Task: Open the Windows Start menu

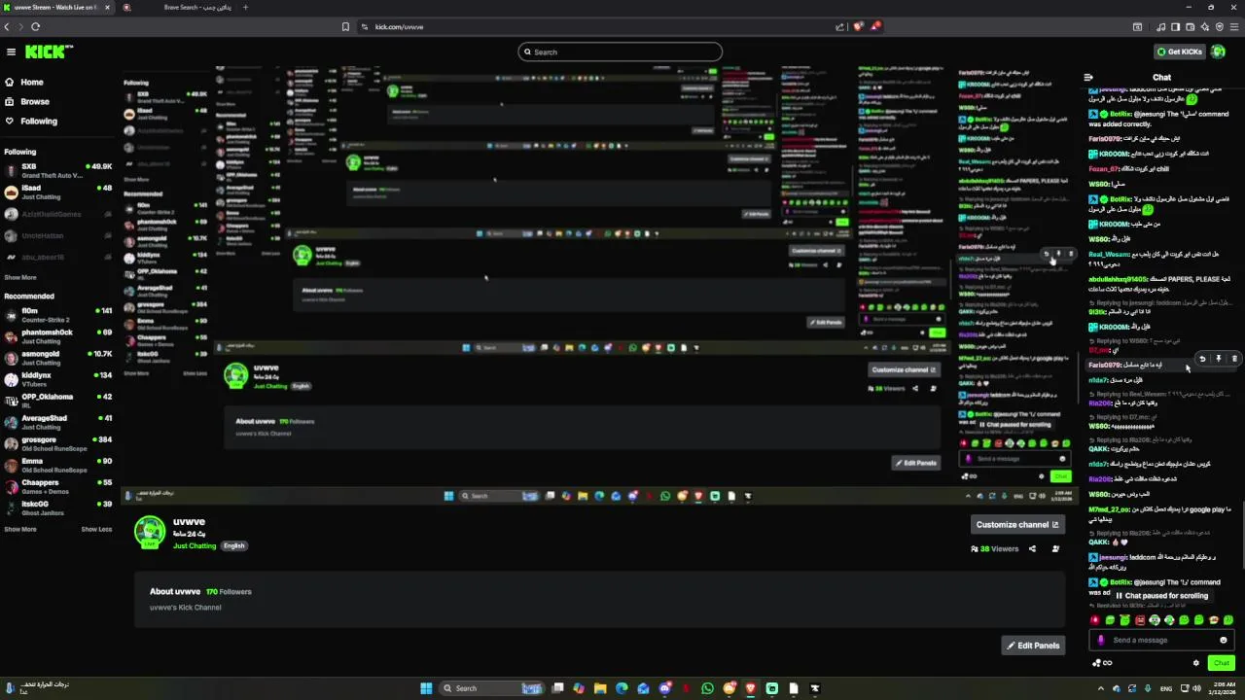Action: [426, 688]
